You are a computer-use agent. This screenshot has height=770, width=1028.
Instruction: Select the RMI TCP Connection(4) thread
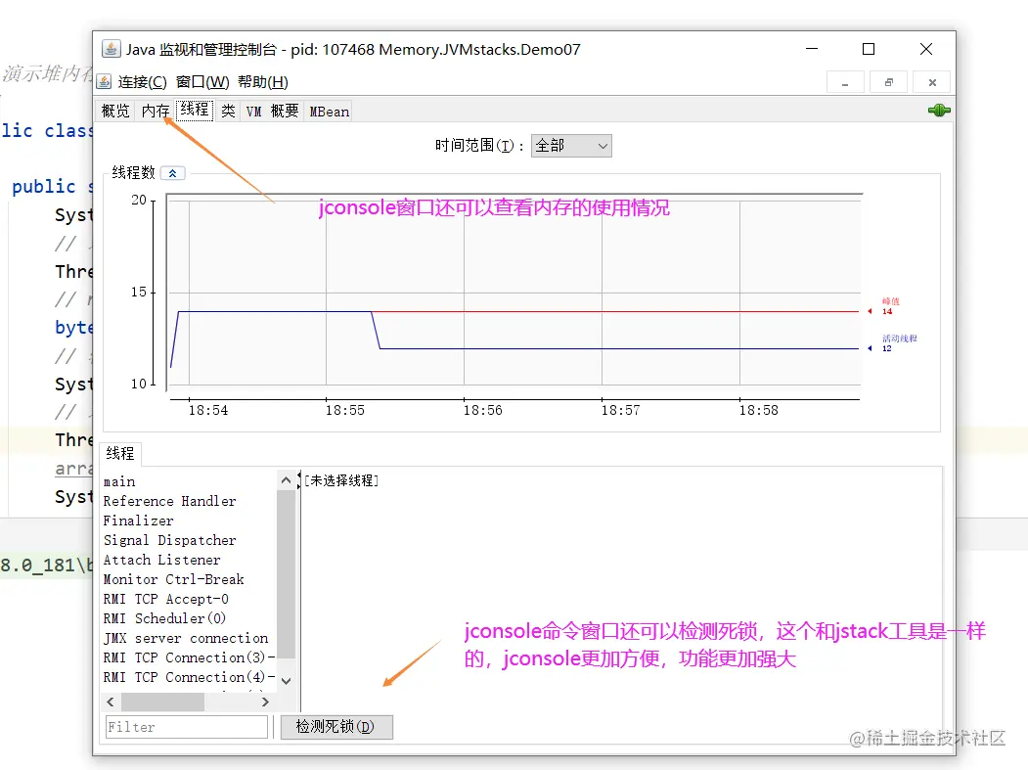(x=189, y=677)
